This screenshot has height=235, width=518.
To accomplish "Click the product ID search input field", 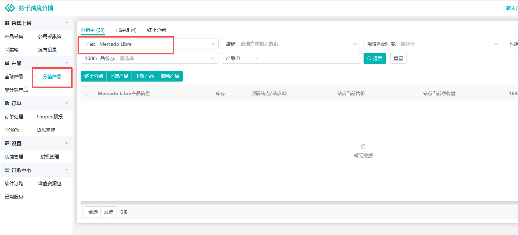I will [311, 58].
